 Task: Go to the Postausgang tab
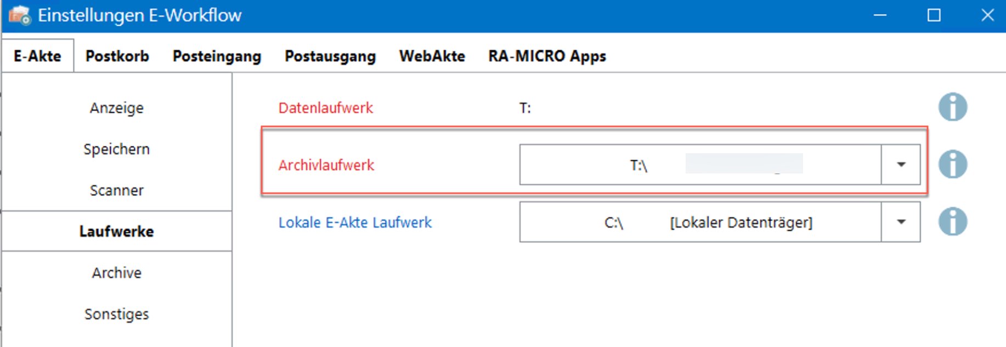pos(330,56)
